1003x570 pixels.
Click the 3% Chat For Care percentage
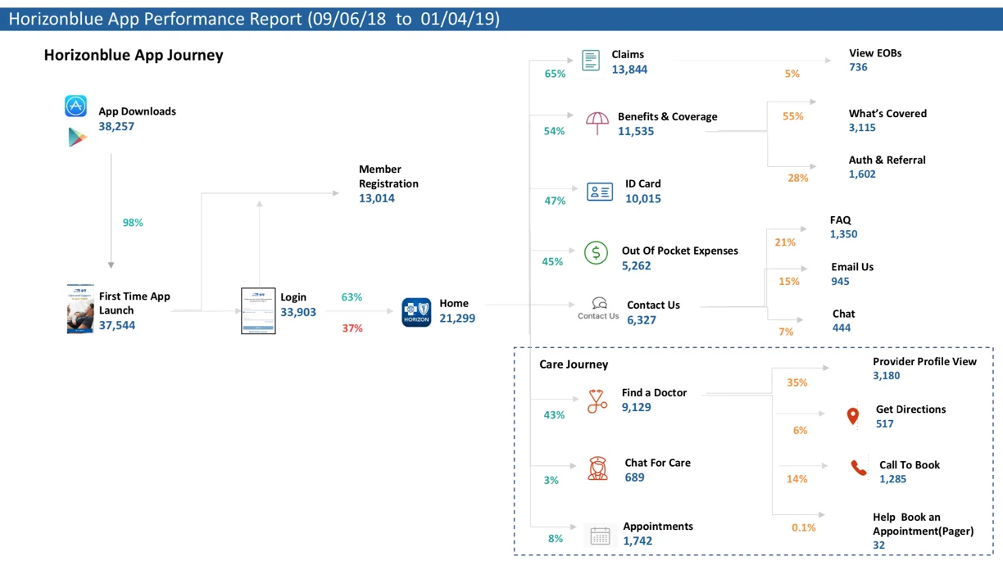pos(551,481)
